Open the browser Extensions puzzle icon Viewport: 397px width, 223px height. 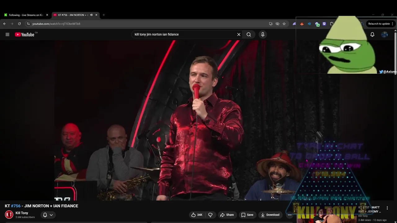[332, 24]
